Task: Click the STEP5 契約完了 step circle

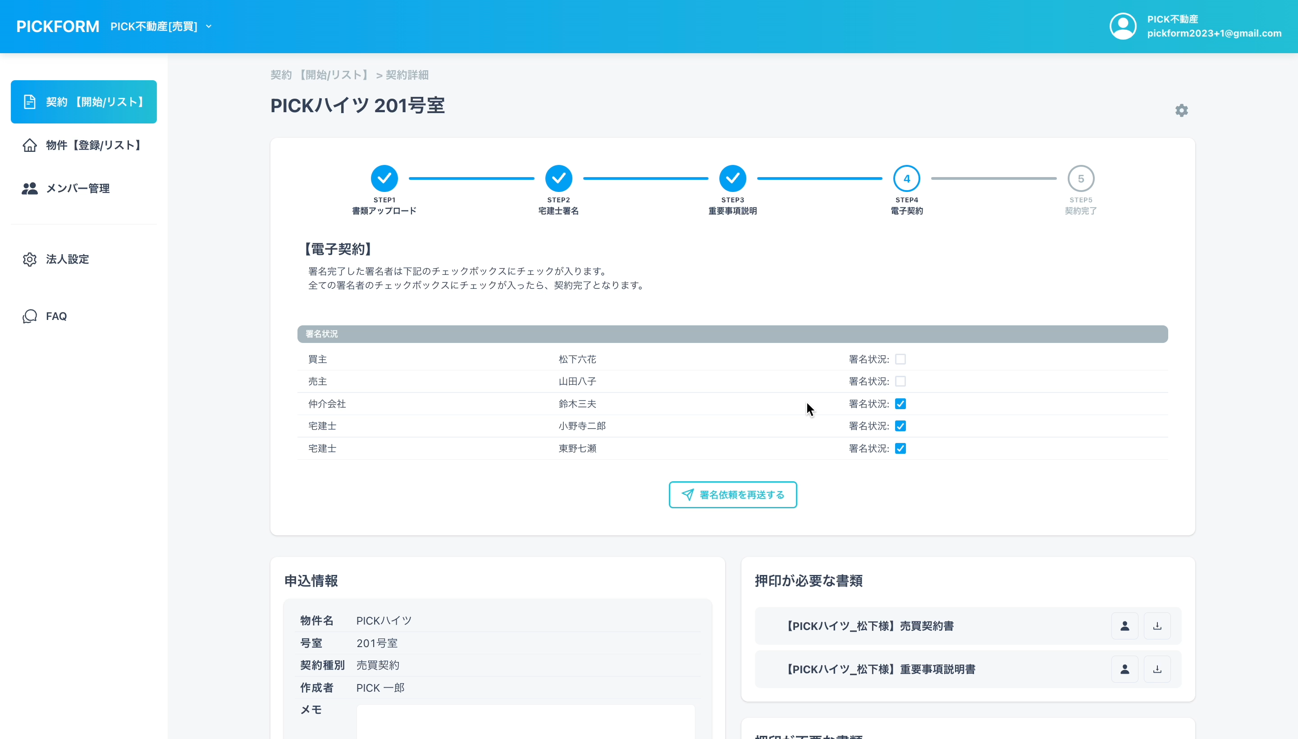Action: (x=1081, y=178)
